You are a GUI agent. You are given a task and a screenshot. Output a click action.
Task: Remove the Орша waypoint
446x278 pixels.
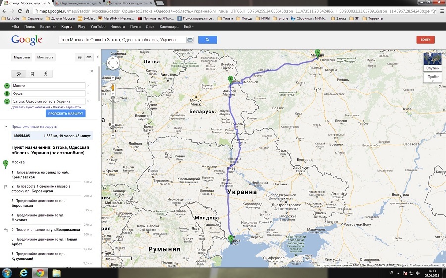tap(89, 93)
